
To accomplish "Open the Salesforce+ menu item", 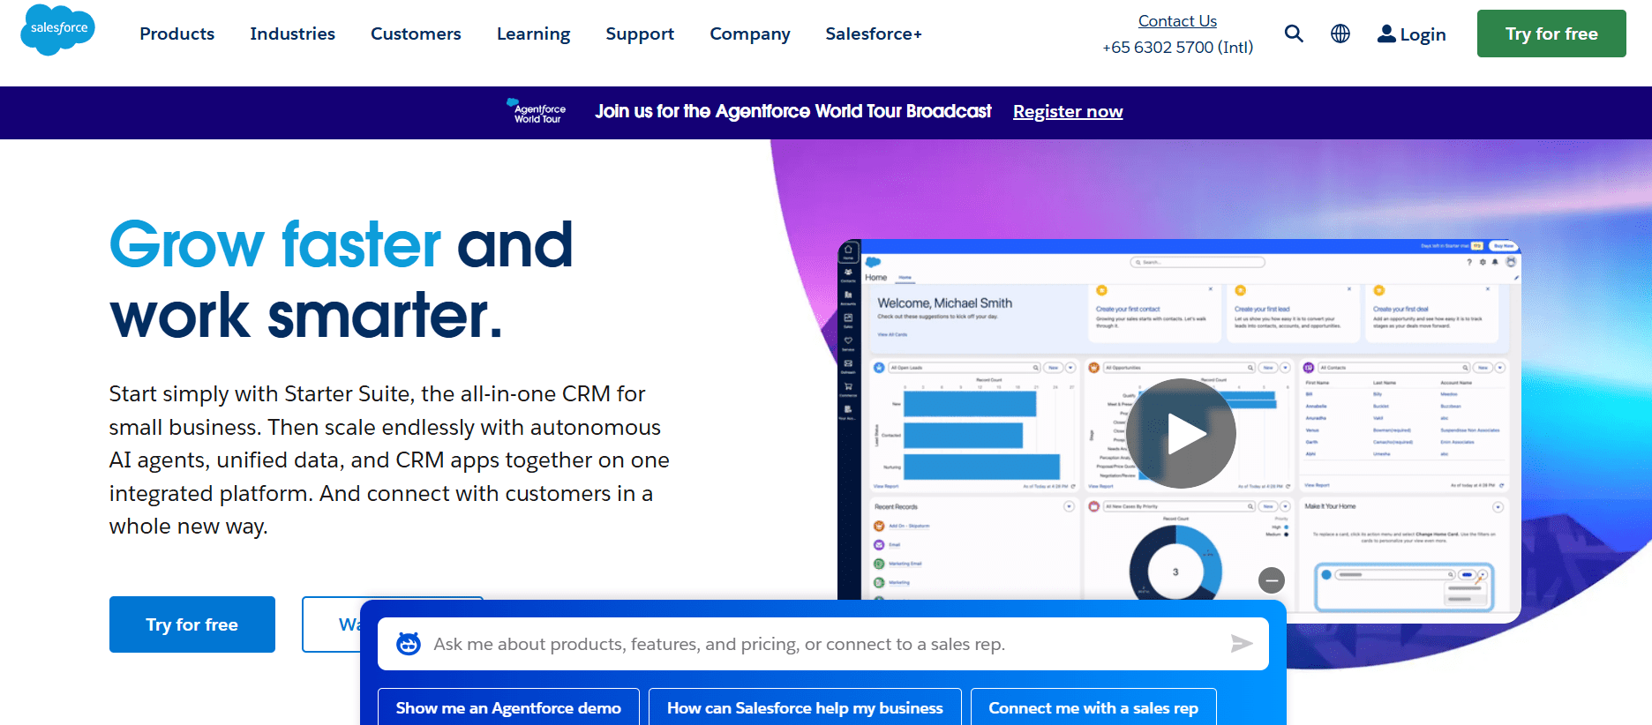I will 874,34.
